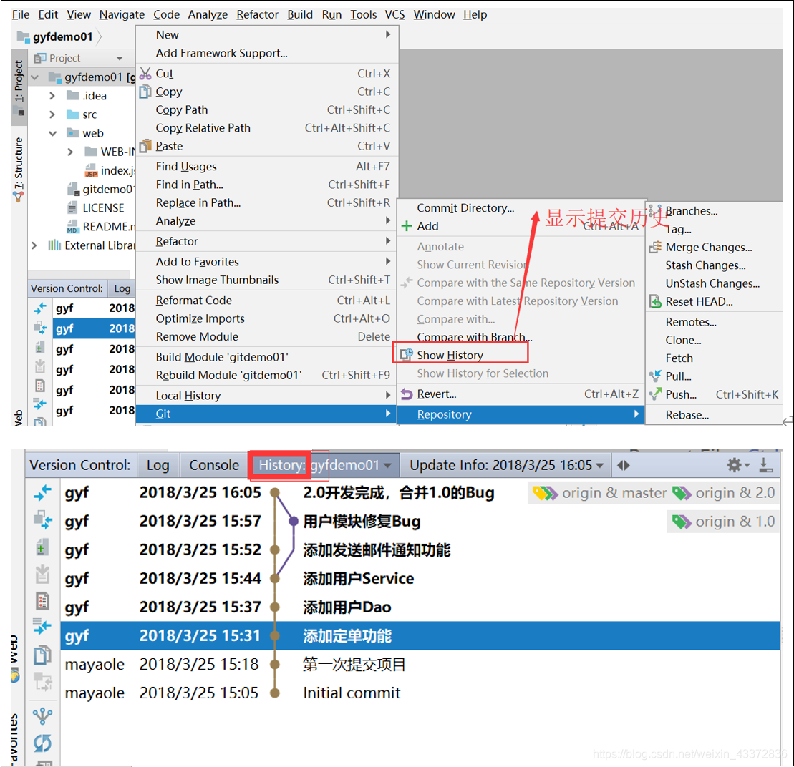Click the Revert arrow icon
Image resolution: width=794 pixels, height=767 pixels.
click(406, 394)
